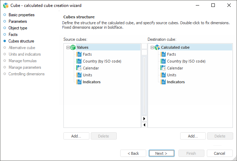The image size is (237, 161).
Task: Go back with the Back button
Action: [x=133, y=153]
